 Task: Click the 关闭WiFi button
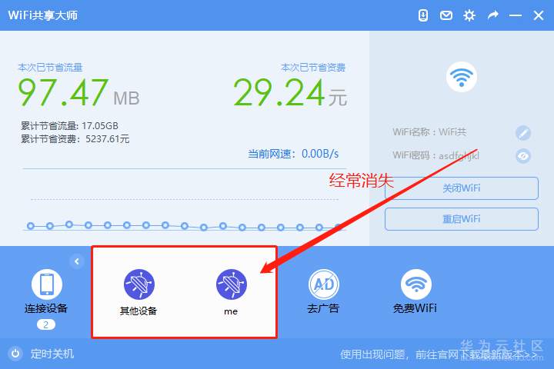(x=462, y=188)
